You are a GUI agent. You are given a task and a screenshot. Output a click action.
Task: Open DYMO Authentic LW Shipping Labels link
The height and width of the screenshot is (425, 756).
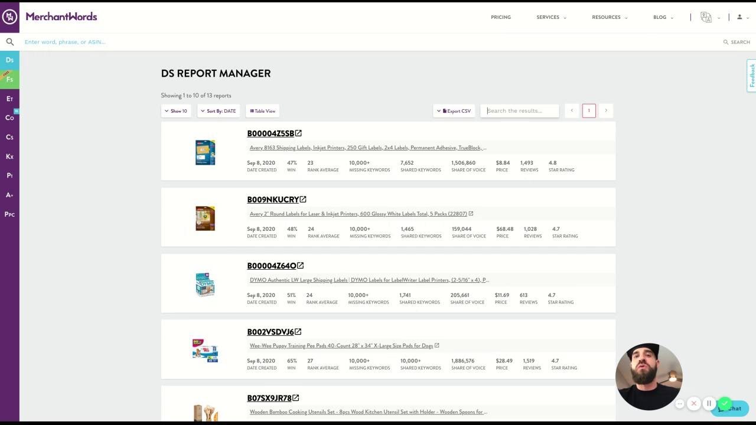click(x=369, y=280)
